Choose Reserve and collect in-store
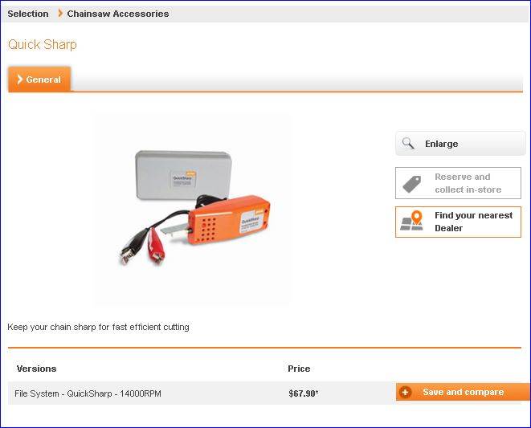This screenshot has width=531, height=428. (x=468, y=183)
